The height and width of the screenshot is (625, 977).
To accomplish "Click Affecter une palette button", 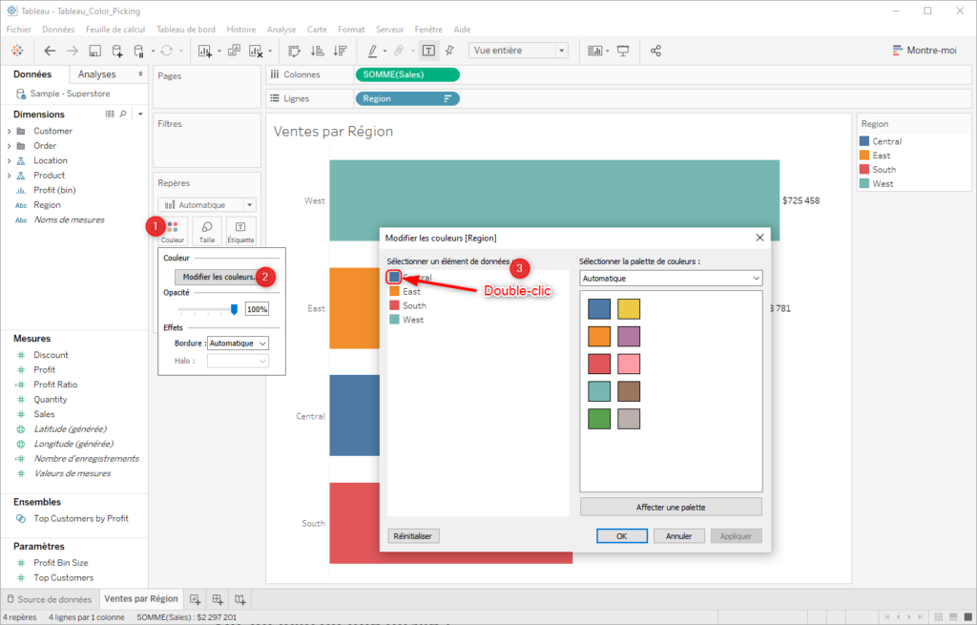I will pos(671,508).
